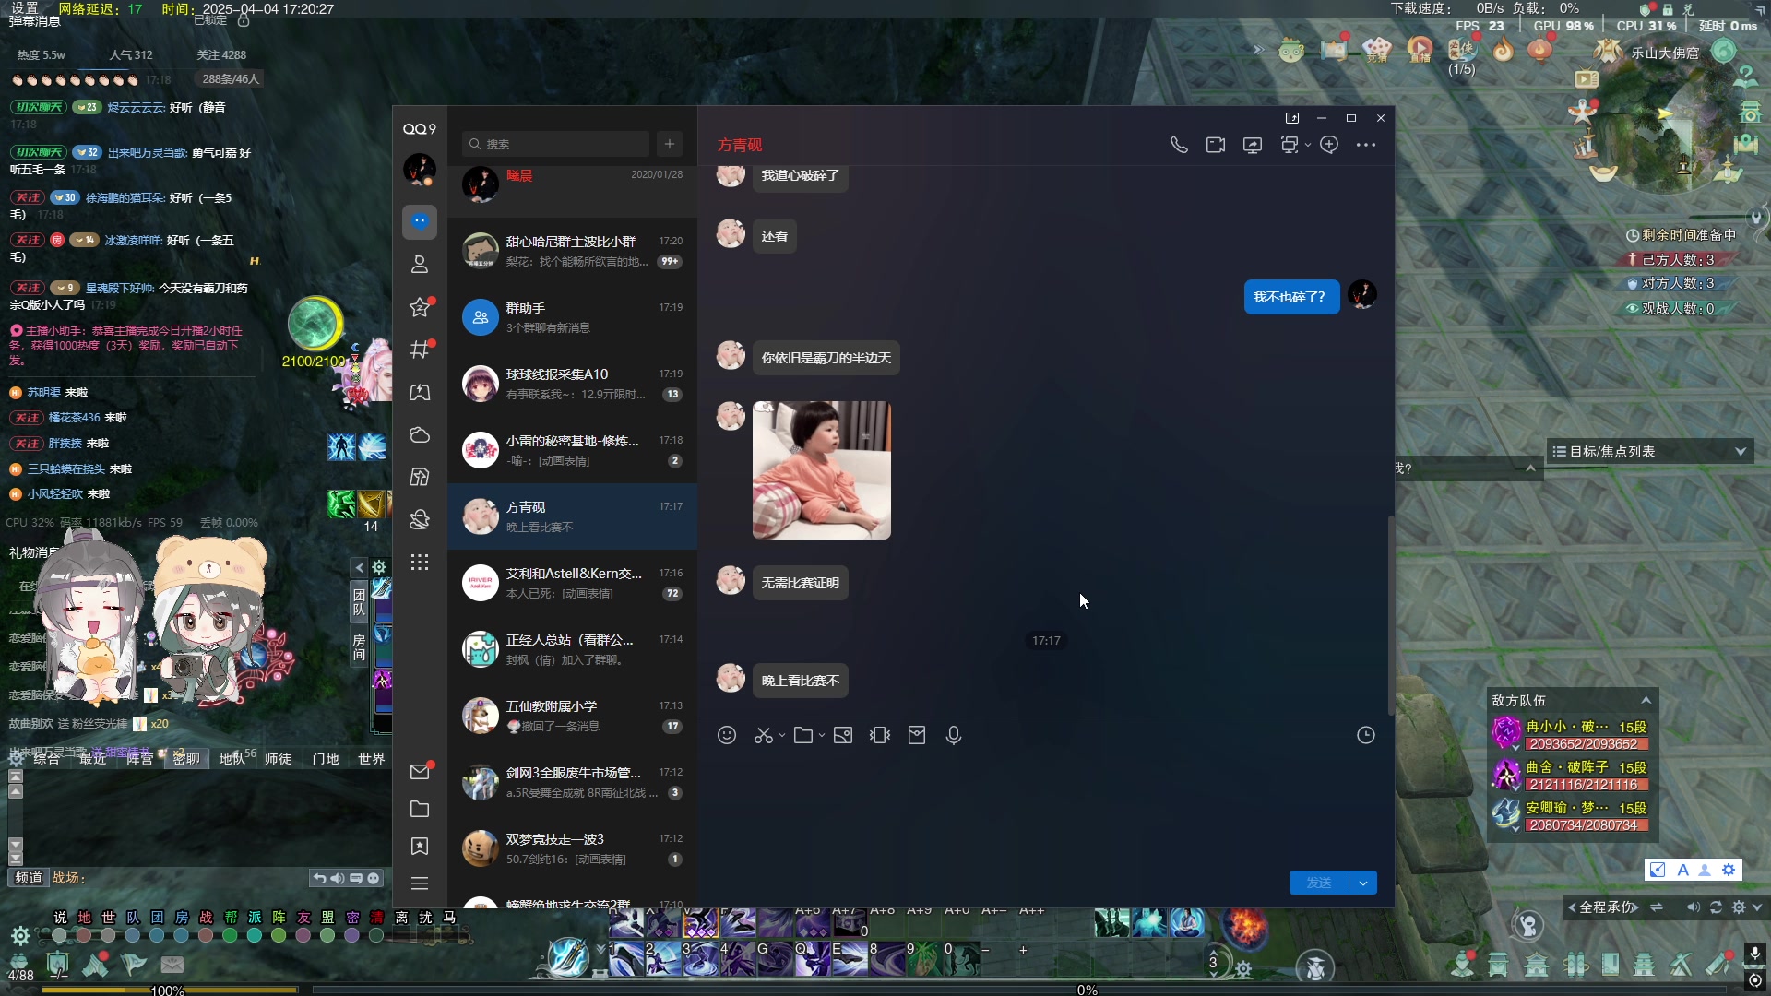Open chat history clock icon

[1366, 735]
